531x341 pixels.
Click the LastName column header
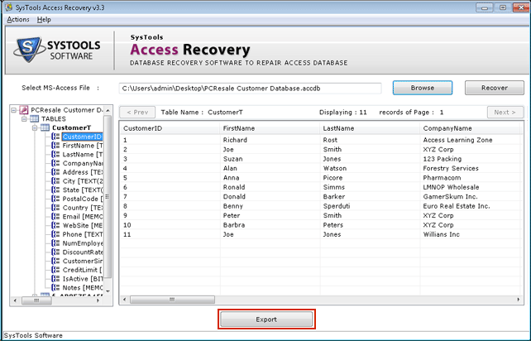click(x=370, y=128)
